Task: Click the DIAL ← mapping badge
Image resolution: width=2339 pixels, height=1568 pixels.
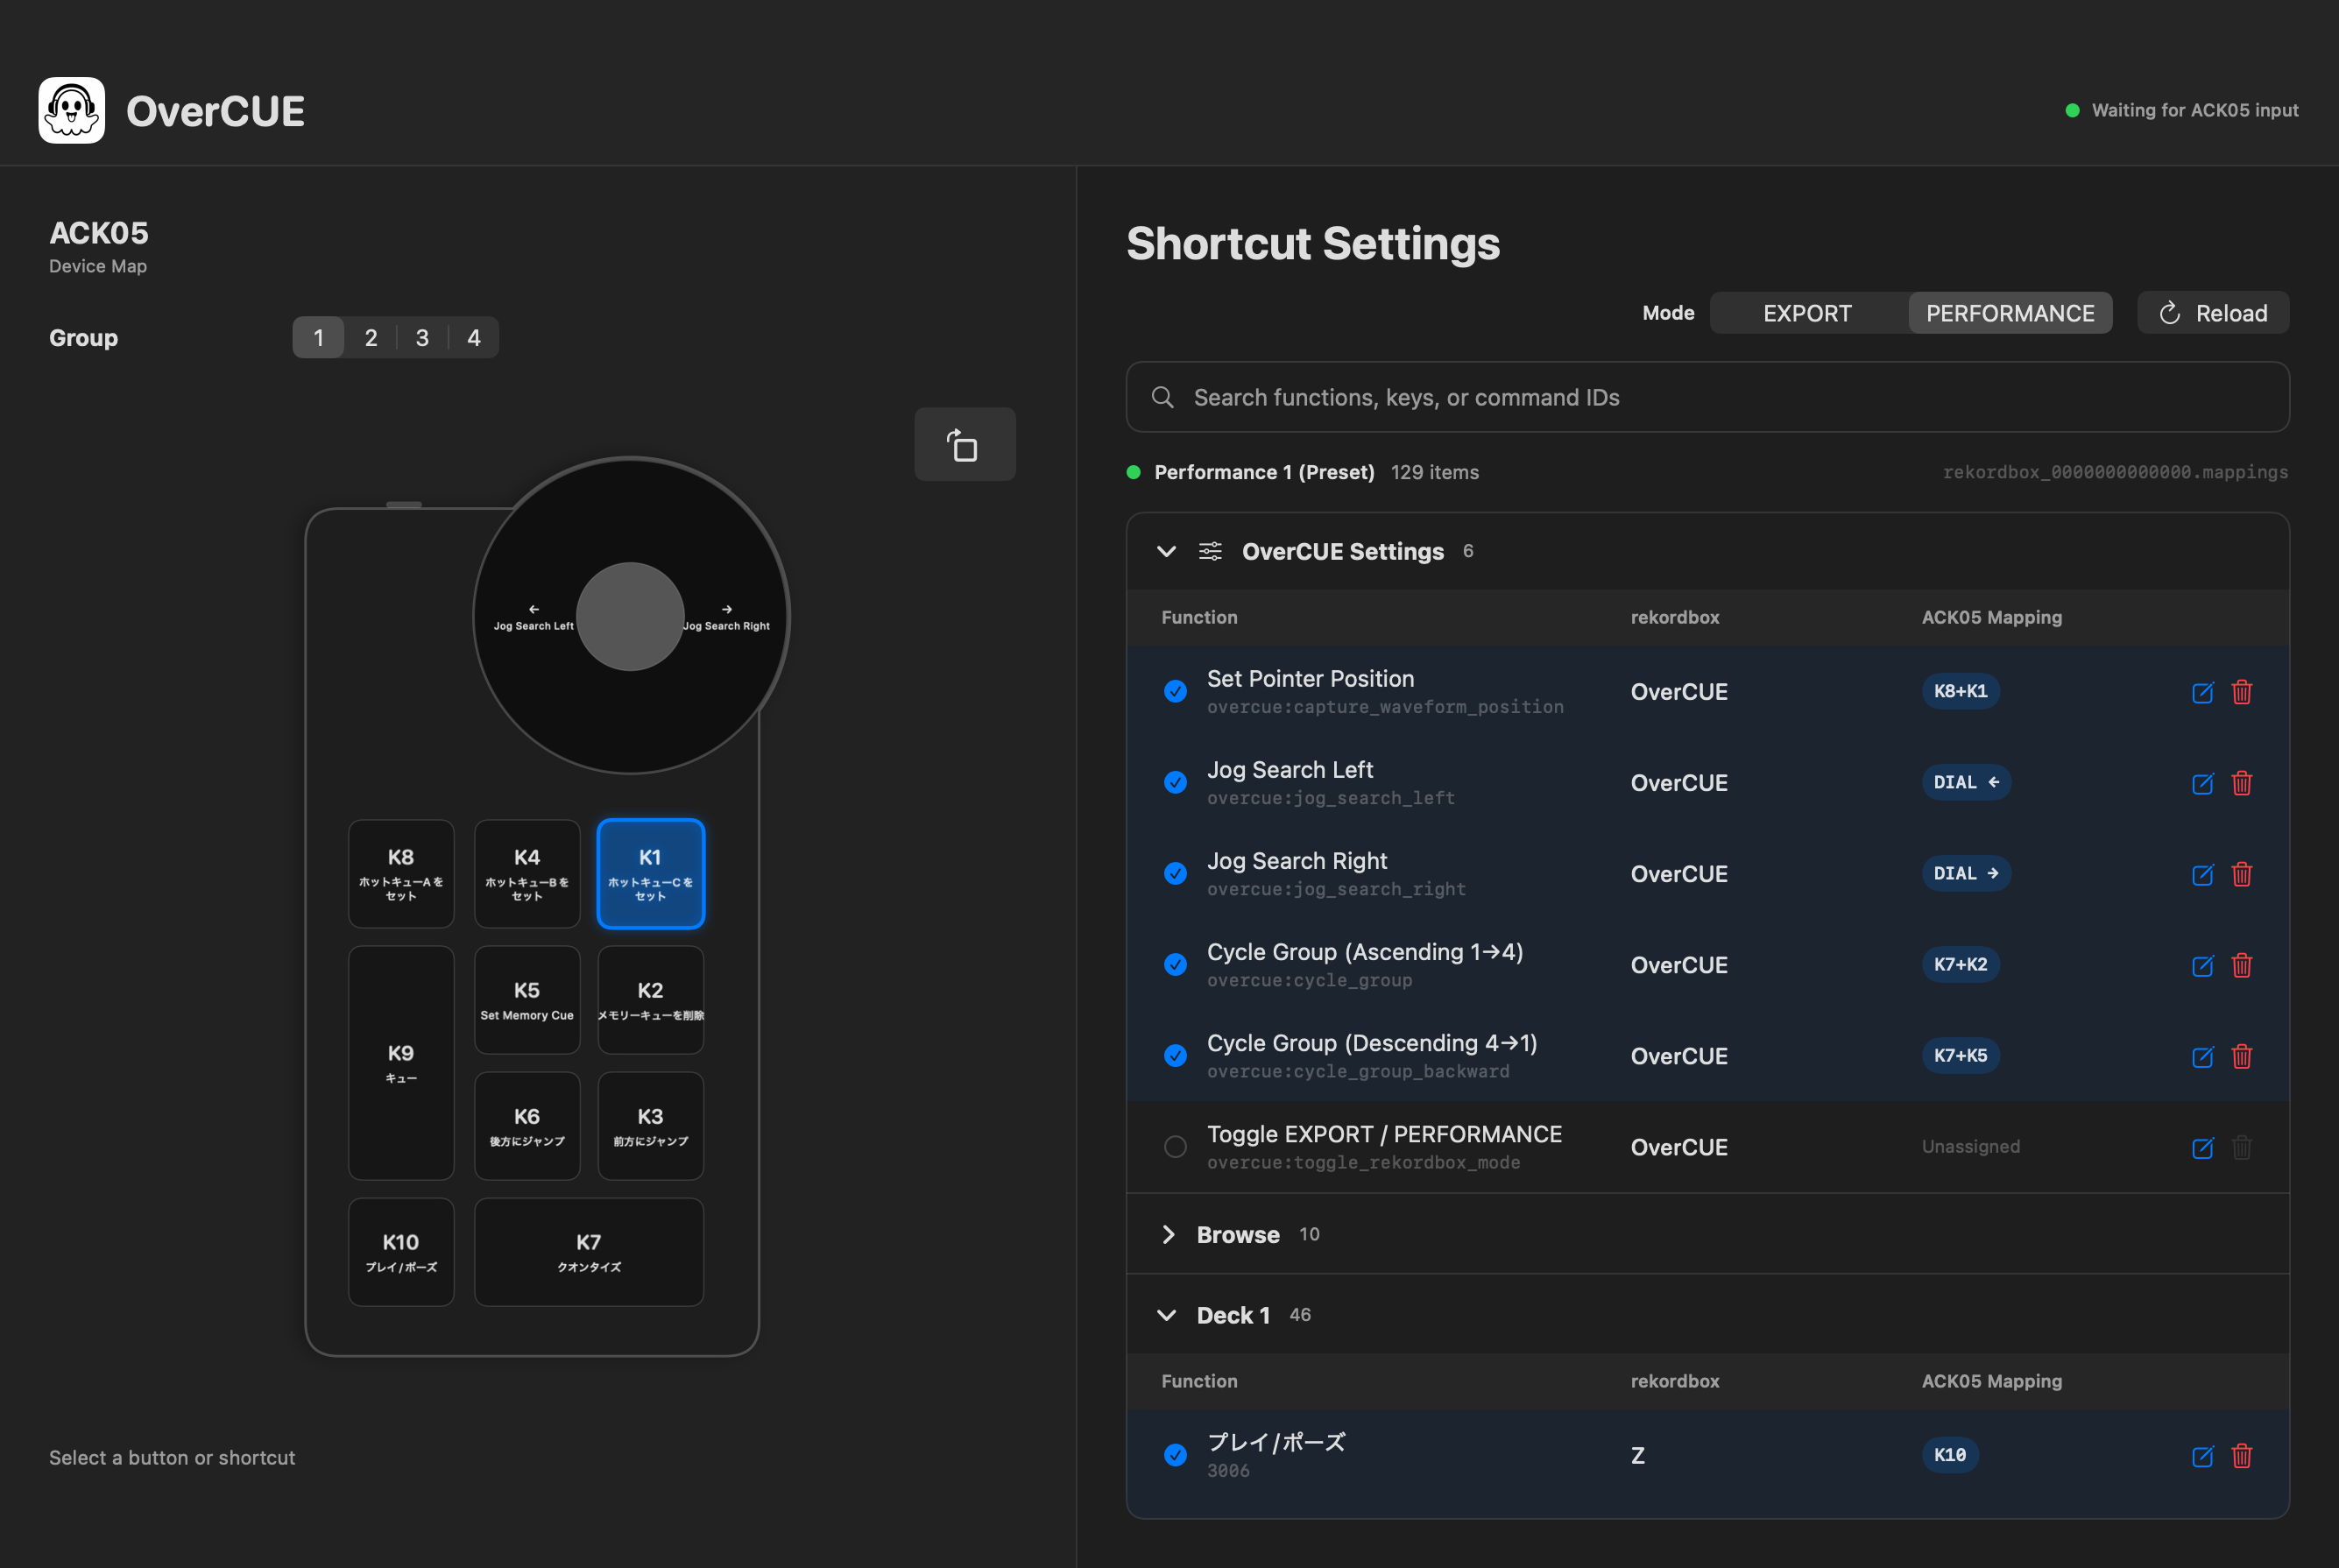Action: click(1966, 782)
